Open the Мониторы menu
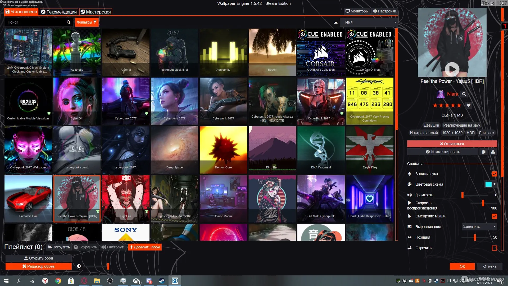 coord(357,11)
